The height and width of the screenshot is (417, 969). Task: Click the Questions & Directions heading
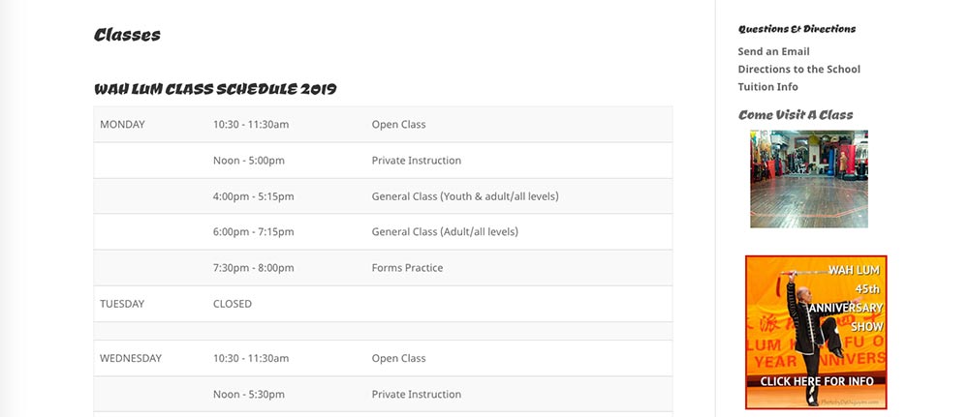pyautogui.click(x=797, y=29)
